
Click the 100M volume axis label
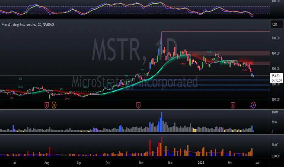pyautogui.click(x=275, y=112)
